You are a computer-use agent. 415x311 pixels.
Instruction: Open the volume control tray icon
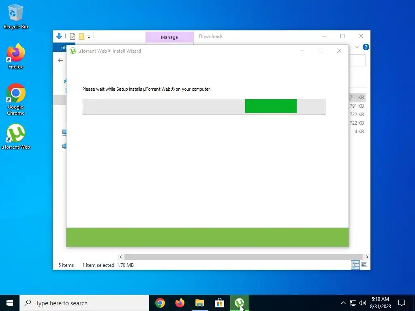[363, 303]
